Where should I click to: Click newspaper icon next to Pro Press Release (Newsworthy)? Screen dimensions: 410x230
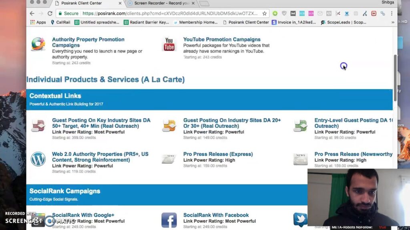[x=300, y=159]
